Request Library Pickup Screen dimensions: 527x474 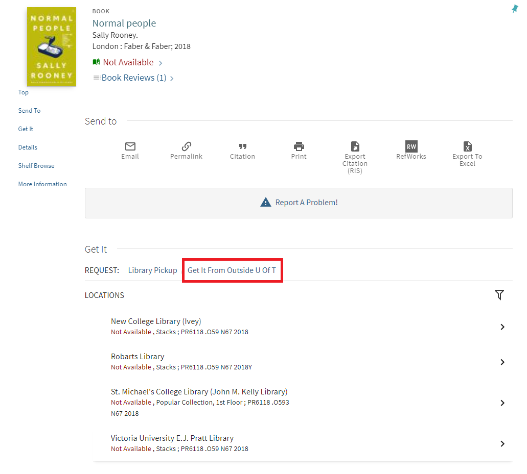click(x=153, y=270)
